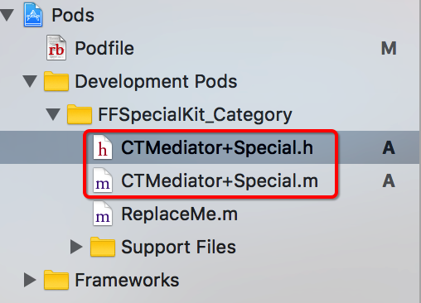421x303 pixels.
Task: Click the CTMediator+Special.h header file icon
Action: [x=103, y=147]
